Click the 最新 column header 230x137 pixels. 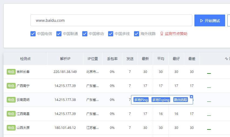pos(145,59)
